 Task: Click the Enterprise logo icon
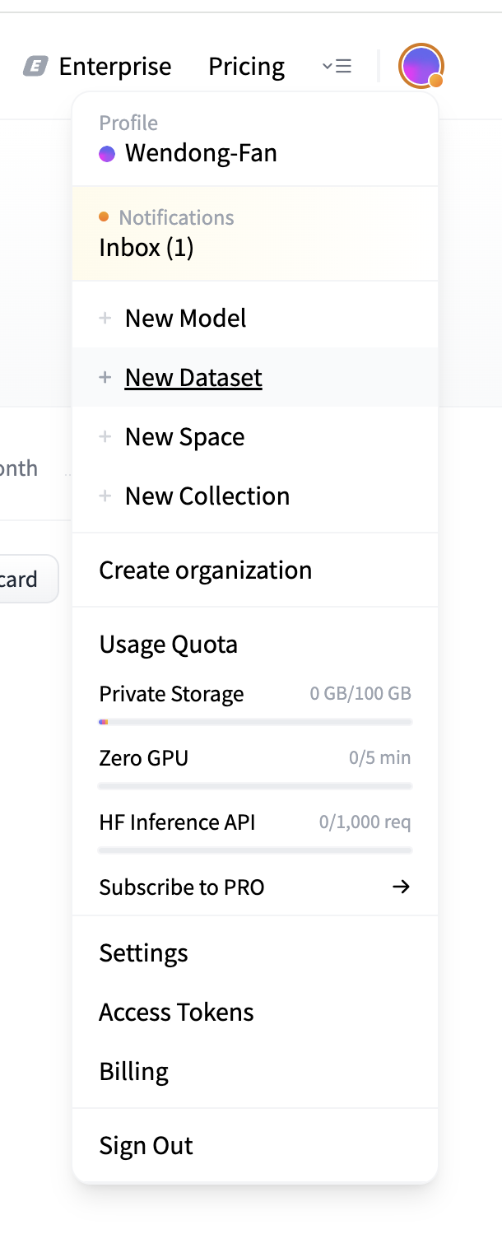[35, 66]
